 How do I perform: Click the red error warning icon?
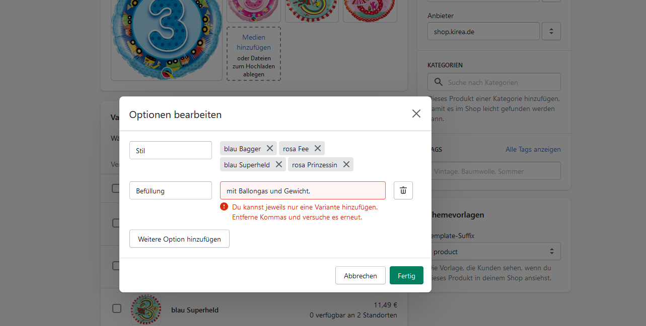pos(224,206)
